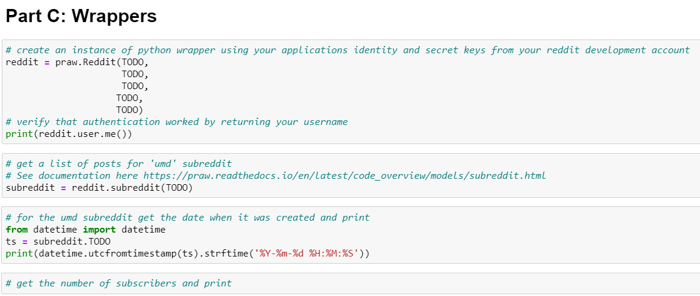
Task: Select the reddit.subreddit(TODO) code cell
Action: click(351, 175)
